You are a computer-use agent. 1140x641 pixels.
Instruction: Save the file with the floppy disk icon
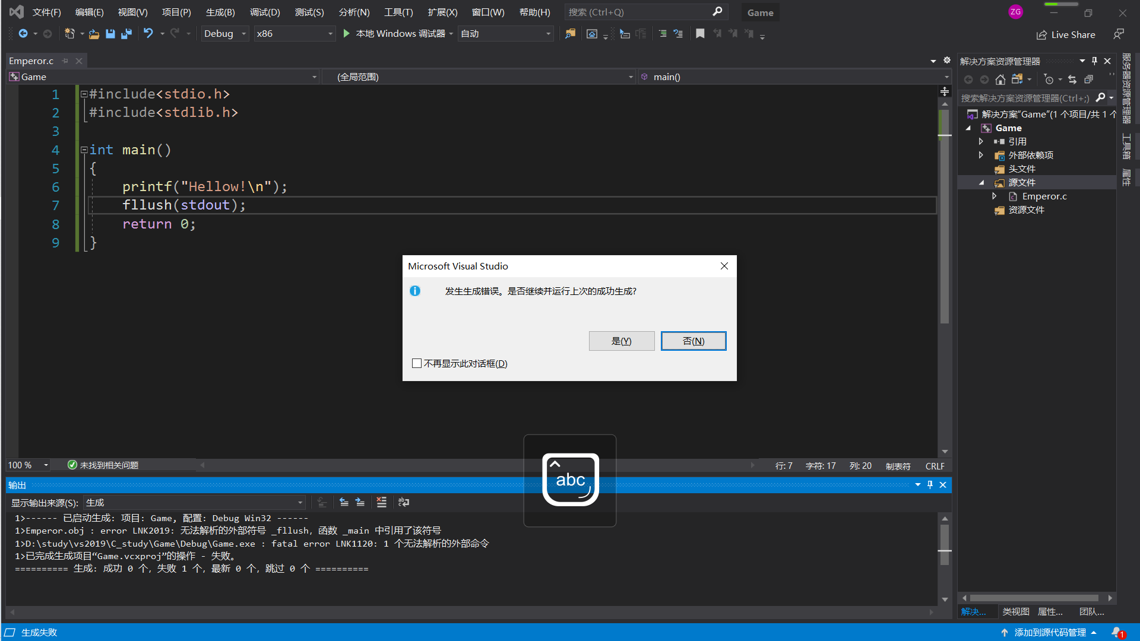[110, 34]
